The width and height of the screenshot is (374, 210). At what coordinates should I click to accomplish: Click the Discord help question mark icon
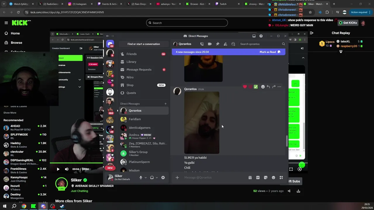point(261,36)
